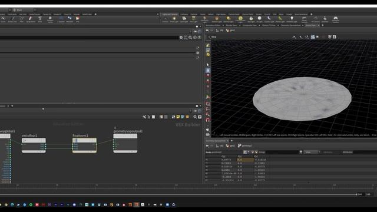Open the Animation Editor pane tab
Image resolution: width=377 pixels, height=212 pixels.
[x=213, y=25]
